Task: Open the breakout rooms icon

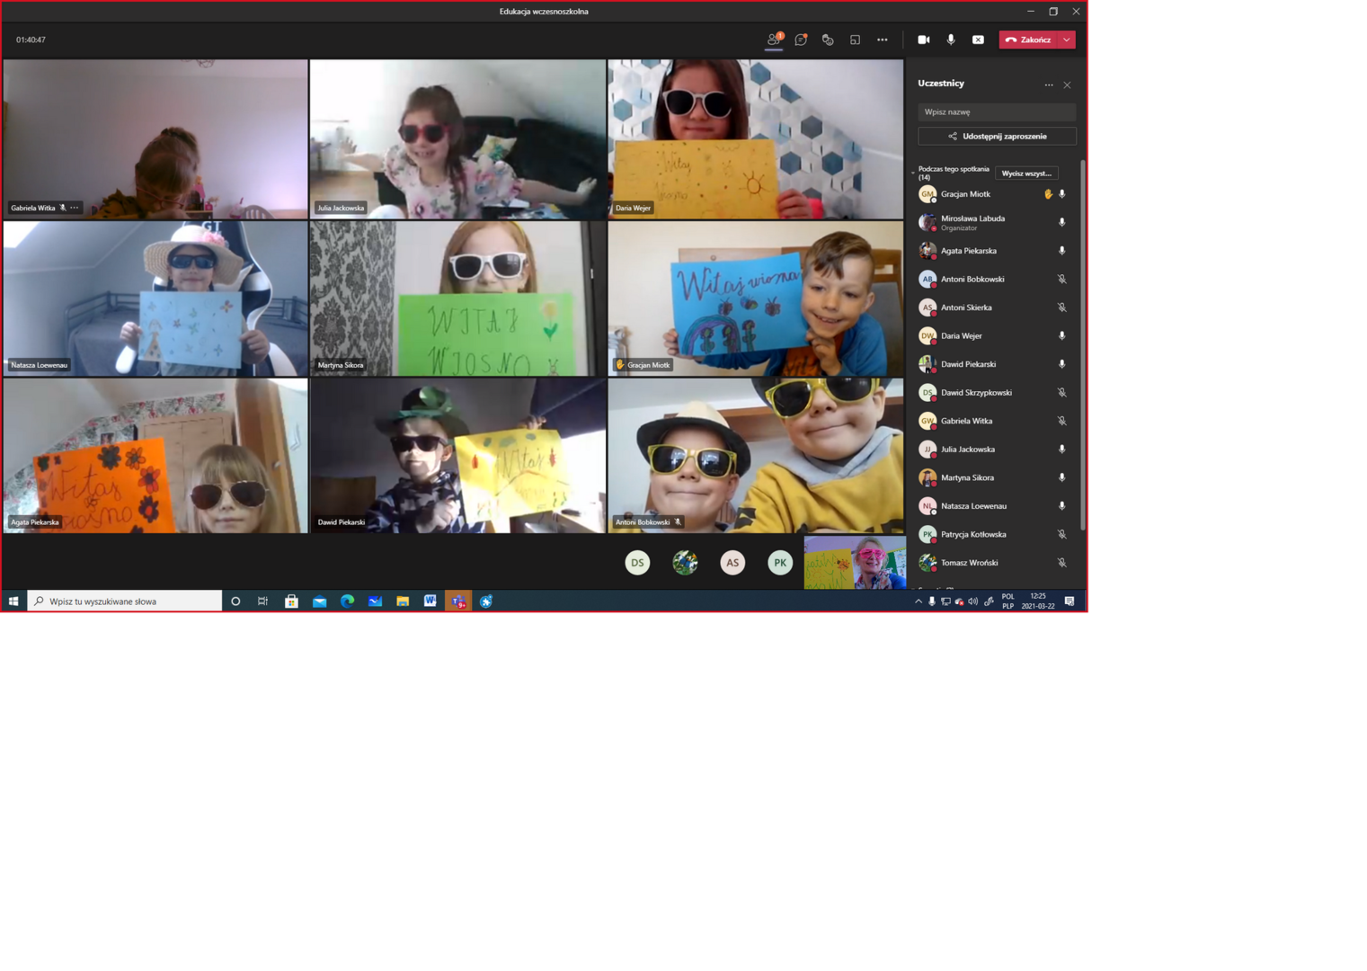Action: [855, 40]
